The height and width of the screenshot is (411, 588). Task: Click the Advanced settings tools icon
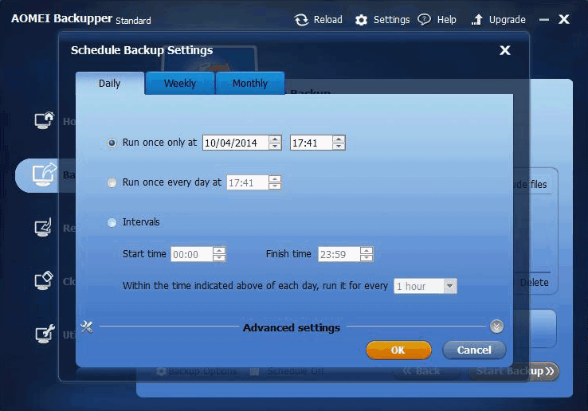tap(87, 327)
